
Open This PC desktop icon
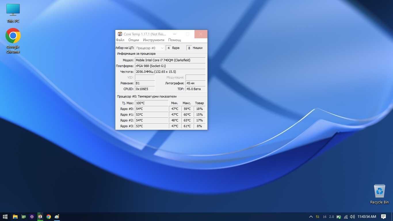(13, 13)
